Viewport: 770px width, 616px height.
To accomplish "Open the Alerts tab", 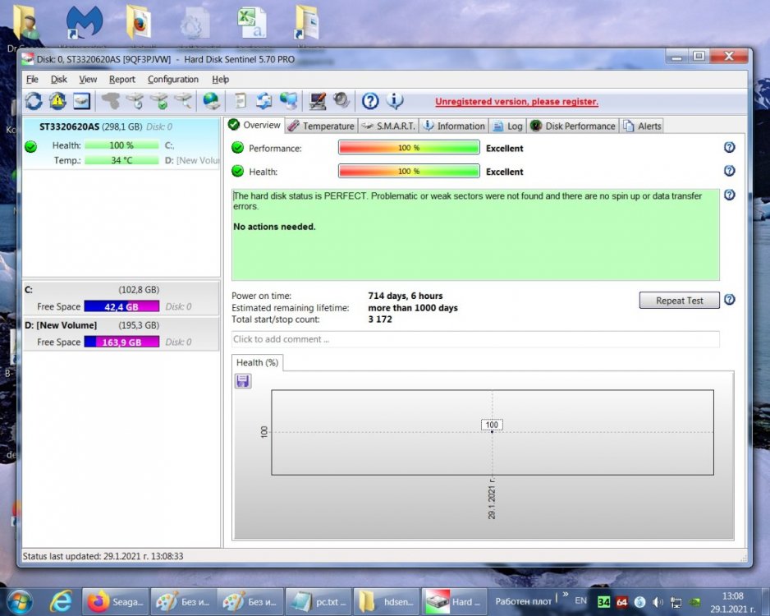I will [643, 126].
